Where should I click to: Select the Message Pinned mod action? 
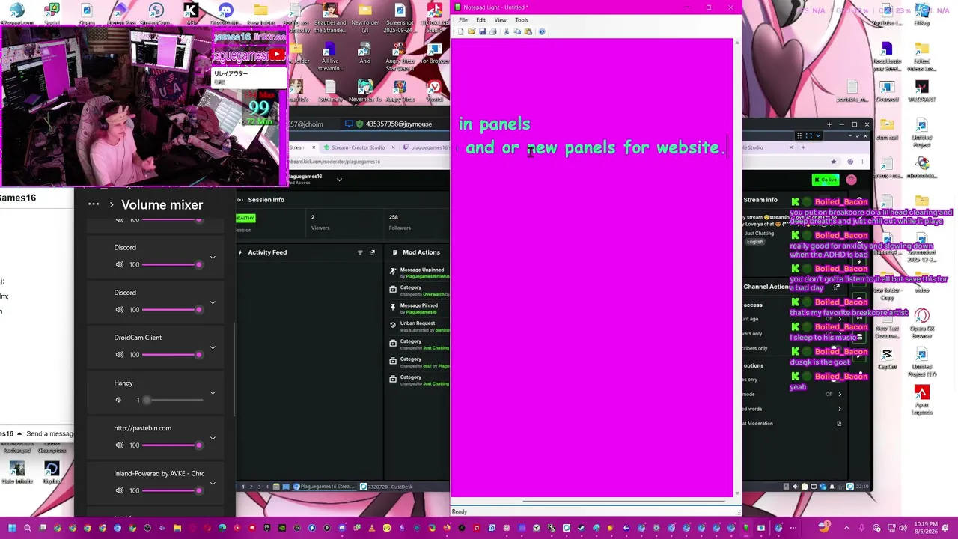(419, 308)
